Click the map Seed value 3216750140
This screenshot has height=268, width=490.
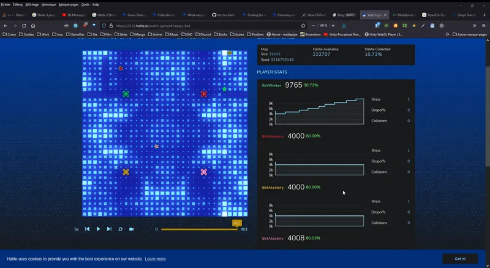[x=282, y=59]
